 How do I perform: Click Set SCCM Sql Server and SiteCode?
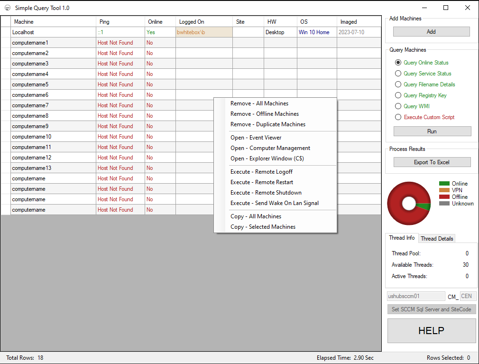[431, 309]
